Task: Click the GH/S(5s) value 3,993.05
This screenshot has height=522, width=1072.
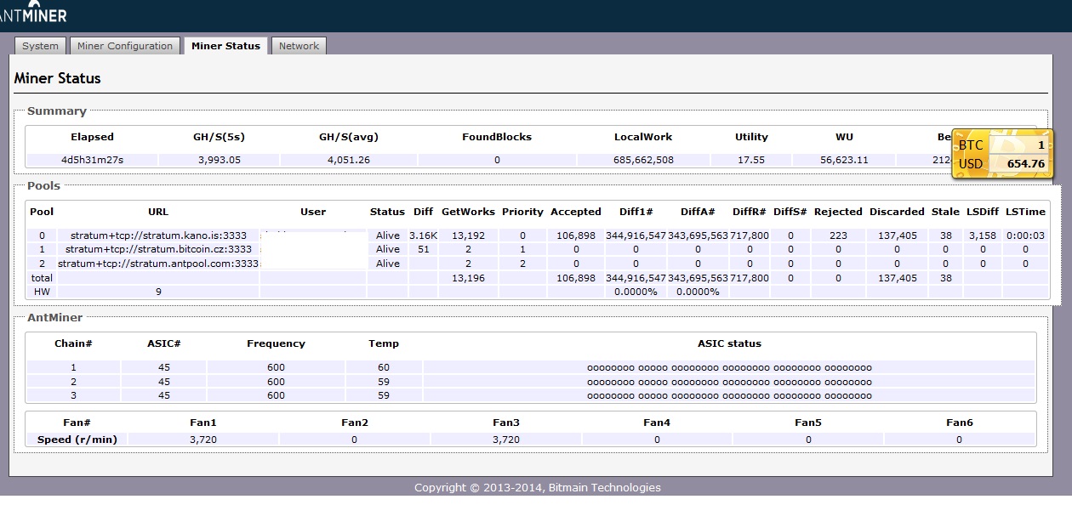Action: (x=217, y=160)
